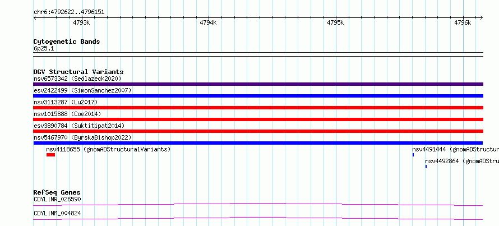
Task: Select the magenta CDYL|NR_026590 gene line
Action: 258,204
